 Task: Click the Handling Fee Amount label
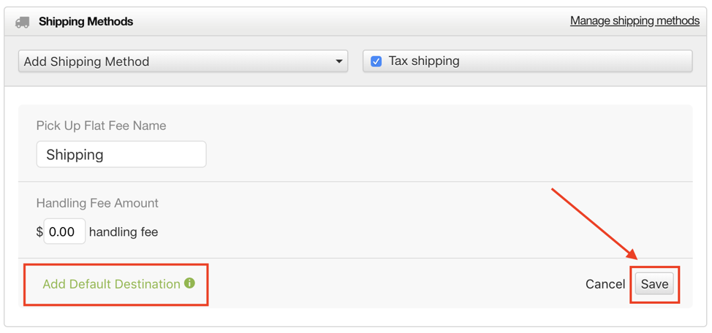97,203
